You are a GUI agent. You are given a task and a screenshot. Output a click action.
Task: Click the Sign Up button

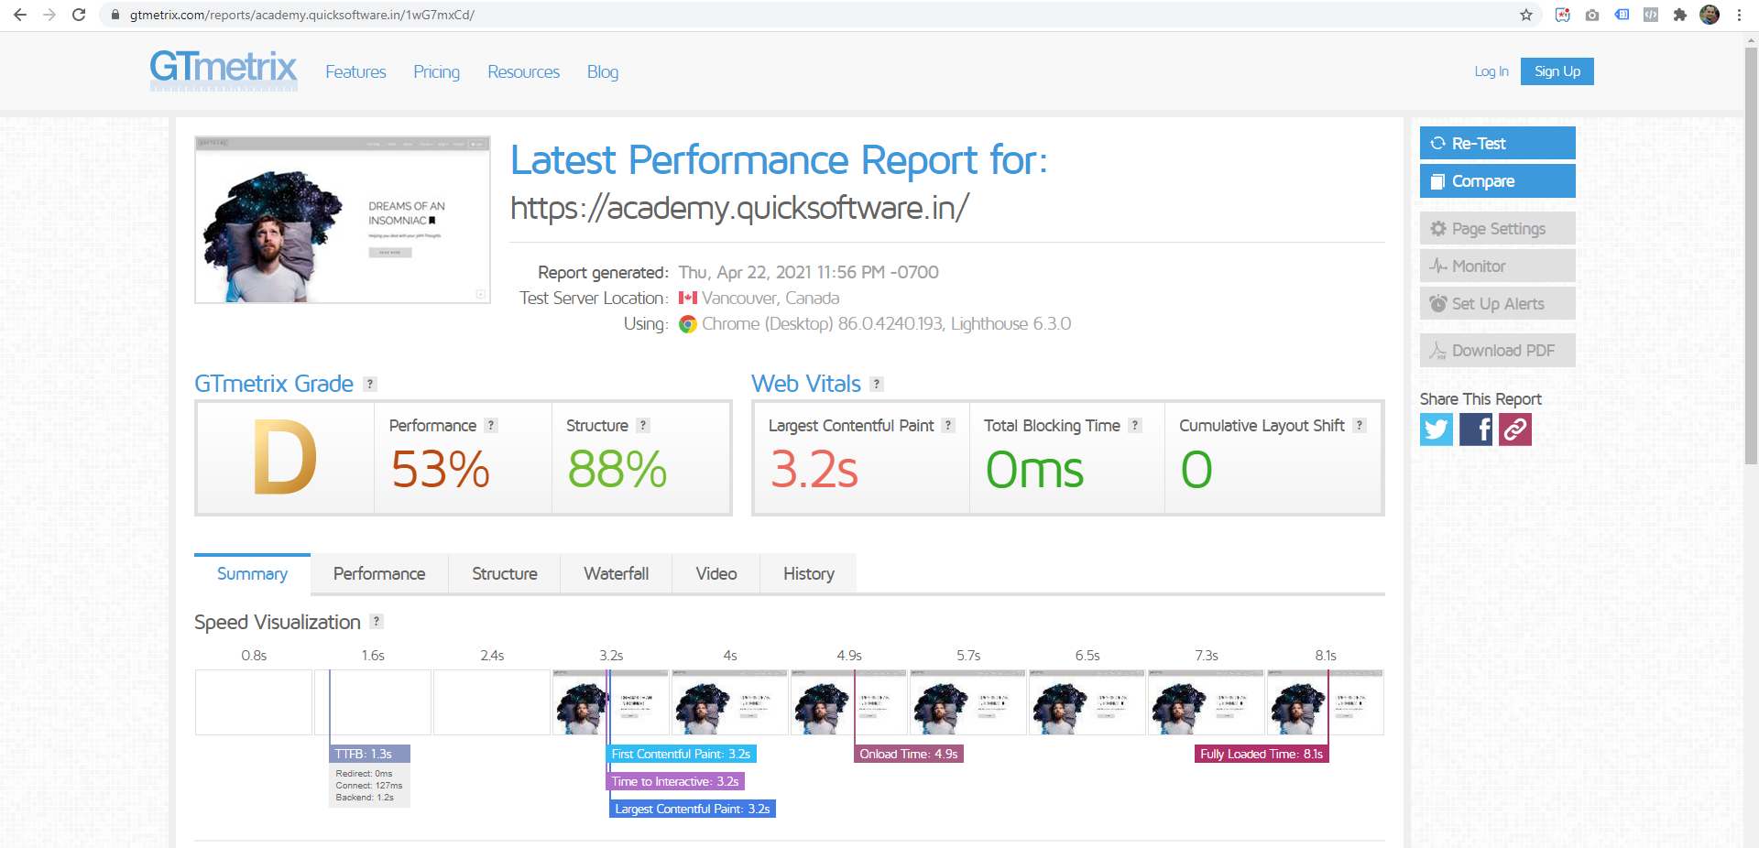pos(1557,71)
